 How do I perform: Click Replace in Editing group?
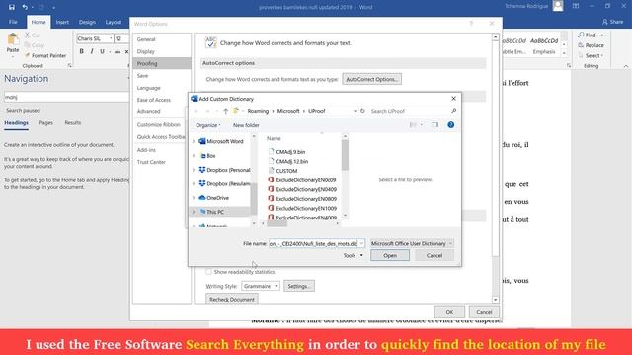click(591, 45)
